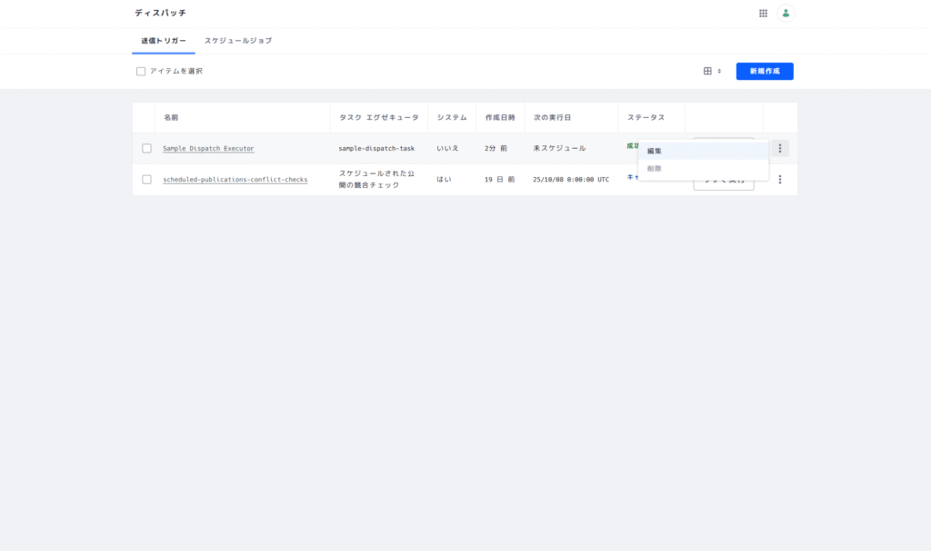
Task: Select the scheduled-publications-conflict-checks row checkbox
Action: click(146, 180)
